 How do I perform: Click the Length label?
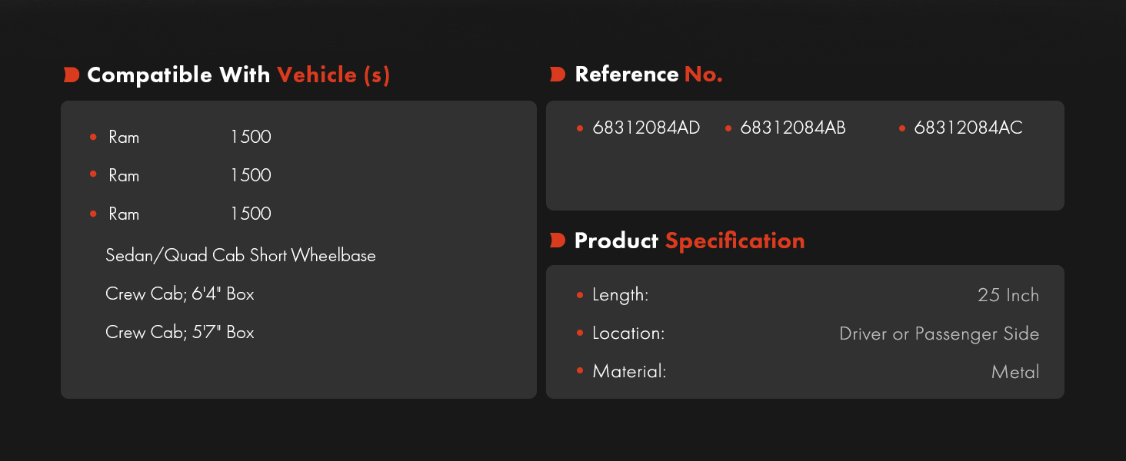point(621,294)
